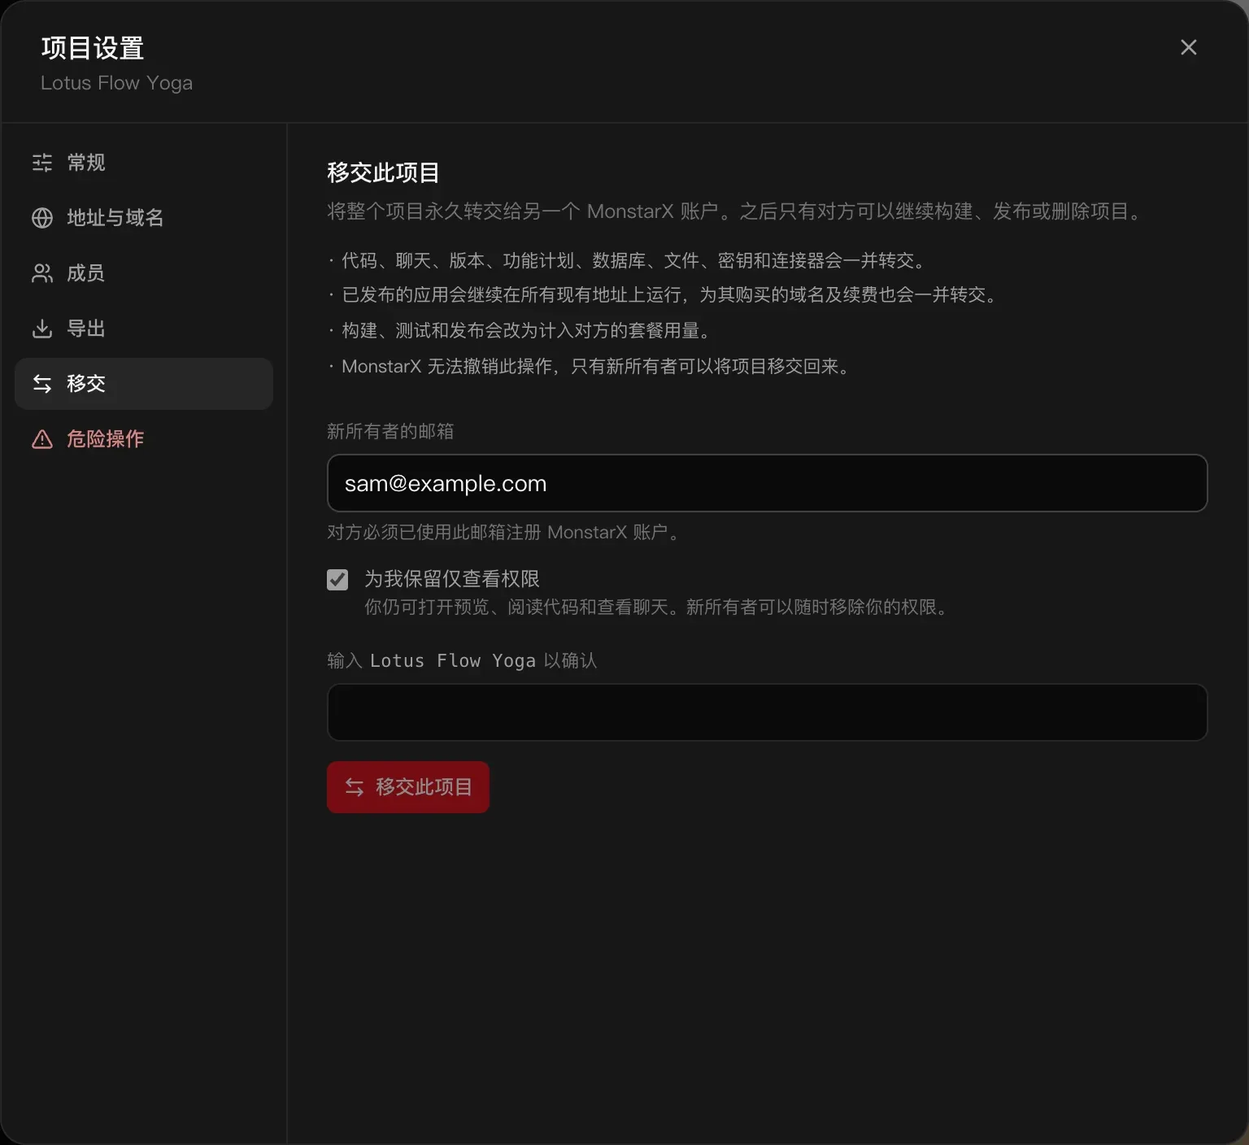Click the 输入 Lotus Flow Yoga 以确认 label

(x=462, y=660)
